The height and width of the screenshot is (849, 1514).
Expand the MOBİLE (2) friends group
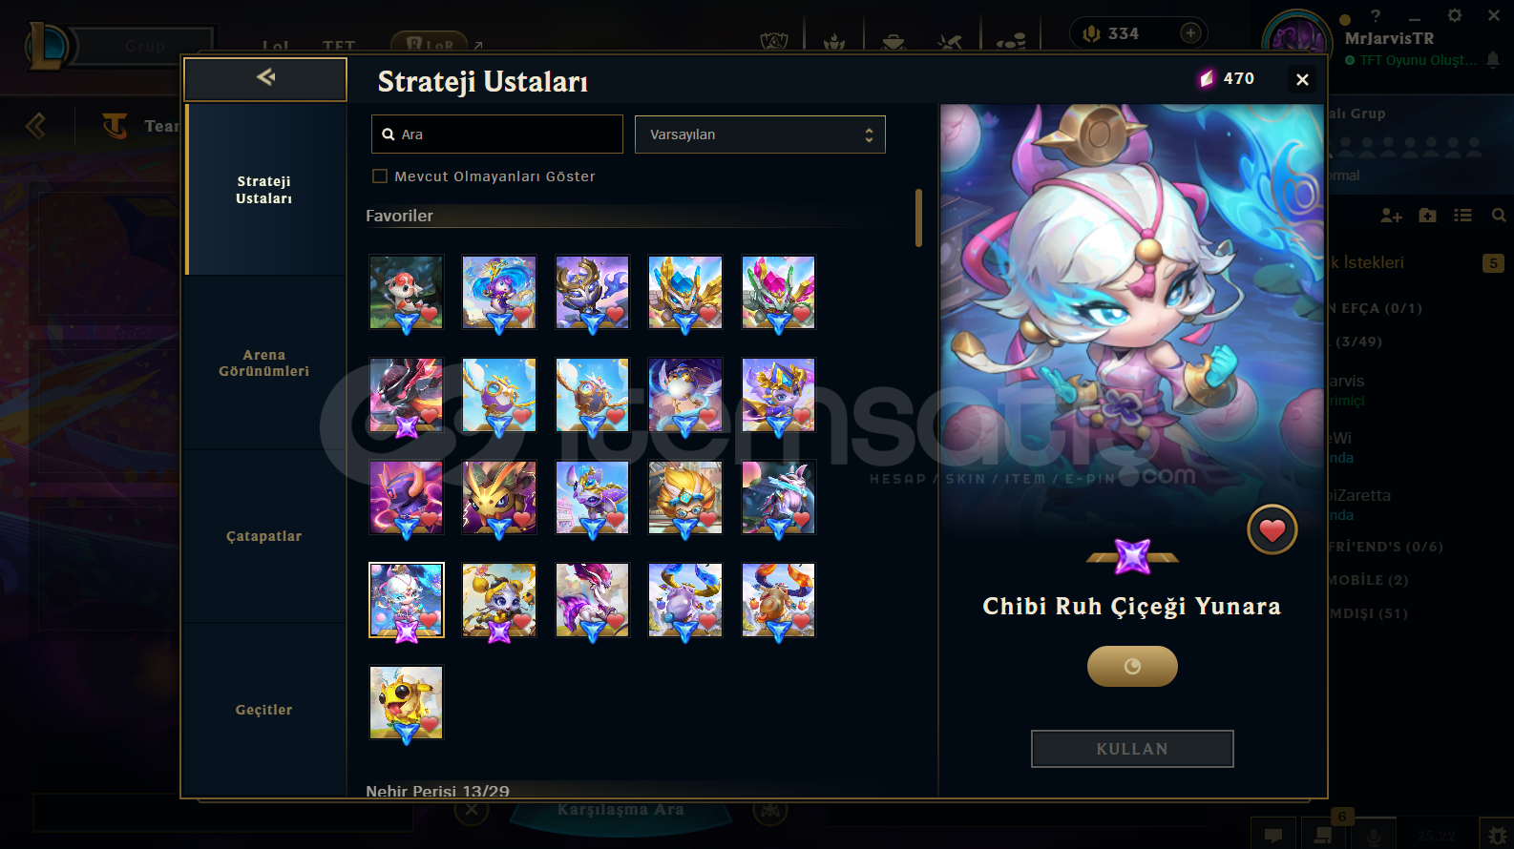click(1367, 580)
